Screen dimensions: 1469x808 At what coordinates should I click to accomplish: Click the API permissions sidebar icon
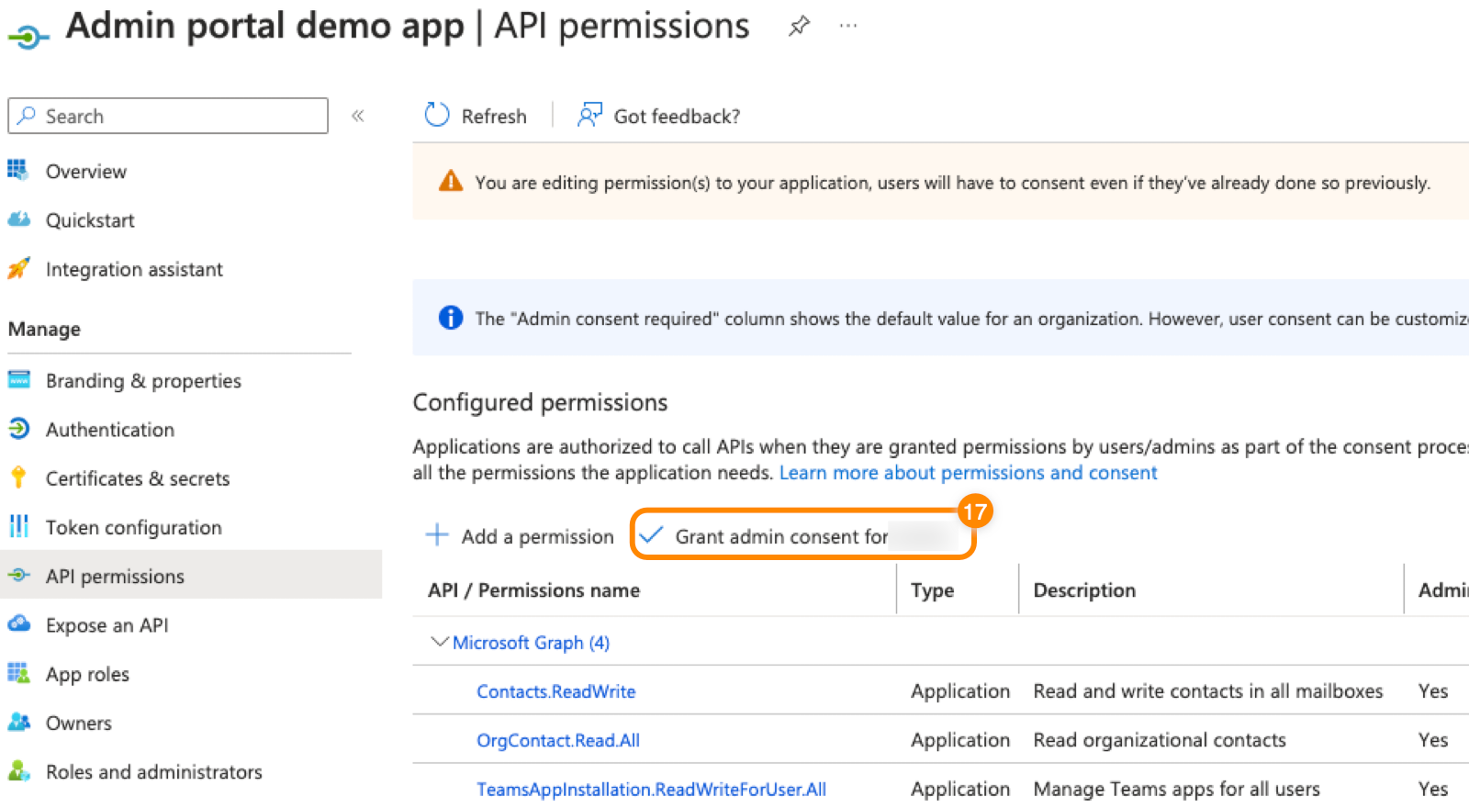point(18,575)
